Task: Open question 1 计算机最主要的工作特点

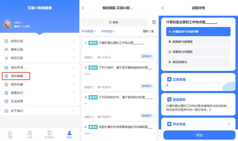Action: point(119,50)
